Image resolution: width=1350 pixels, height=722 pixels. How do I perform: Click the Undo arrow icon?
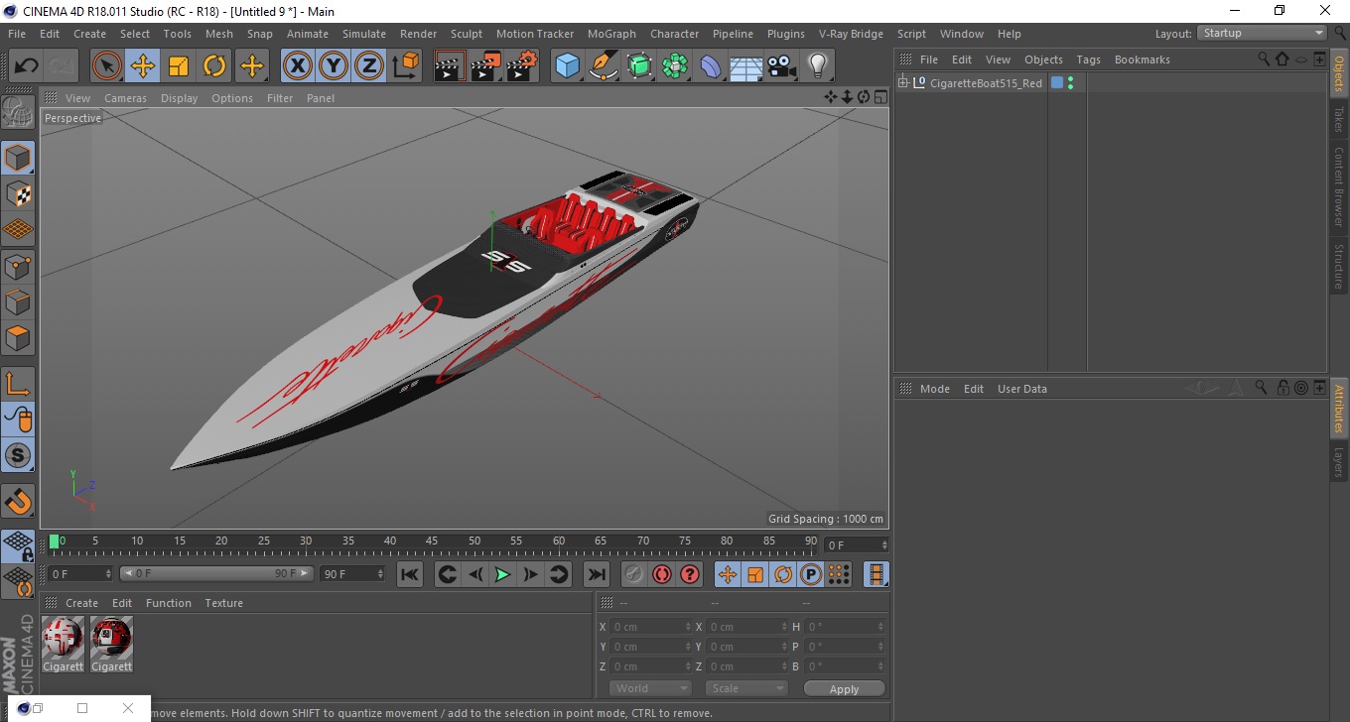27,66
